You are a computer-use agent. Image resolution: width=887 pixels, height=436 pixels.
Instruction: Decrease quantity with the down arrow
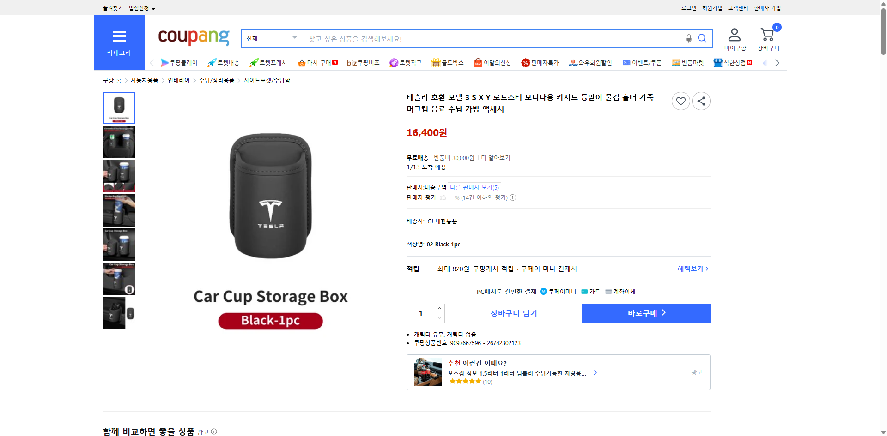pyautogui.click(x=440, y=318)
